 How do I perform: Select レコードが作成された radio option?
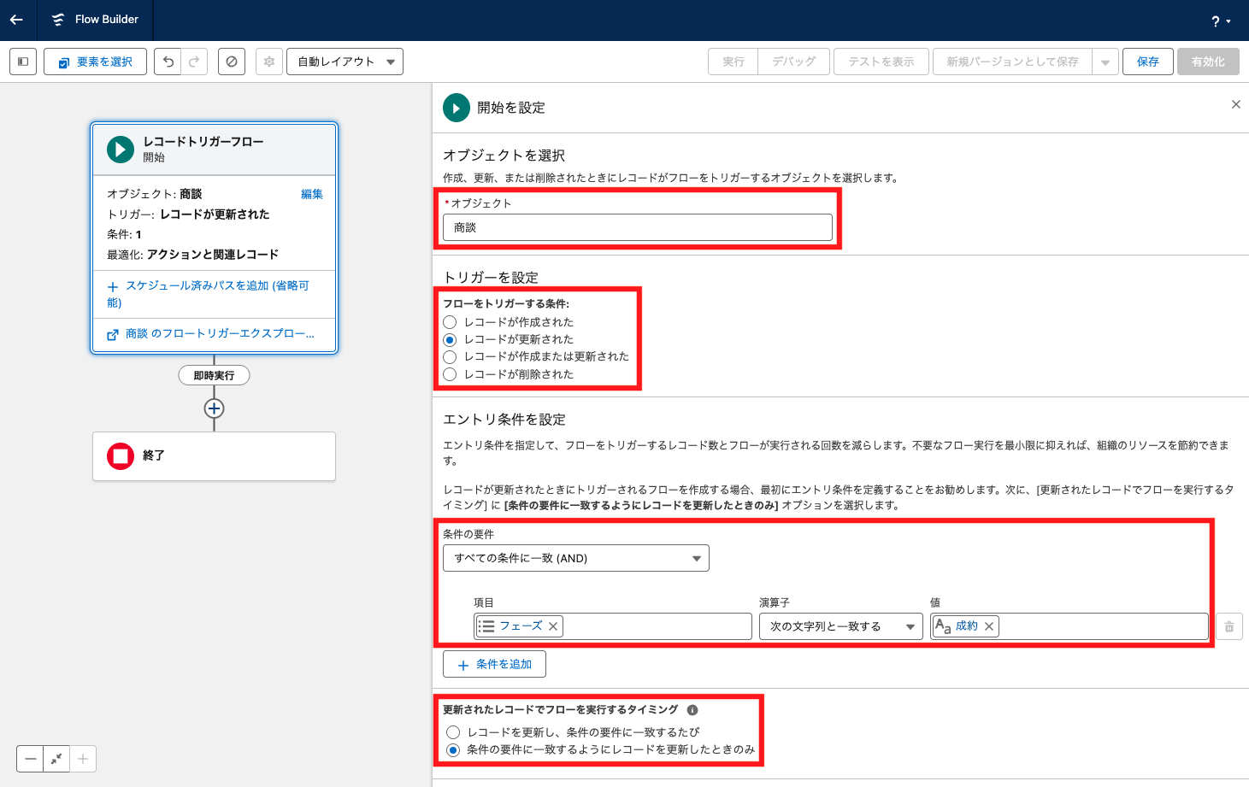(x=451, y=322)
